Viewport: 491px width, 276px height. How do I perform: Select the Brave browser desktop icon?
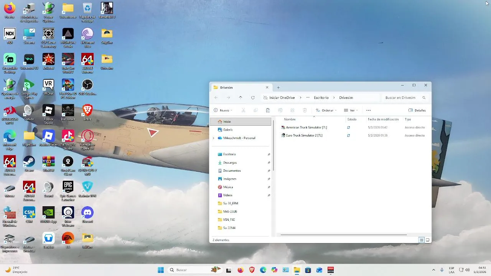tap(87, 113)
